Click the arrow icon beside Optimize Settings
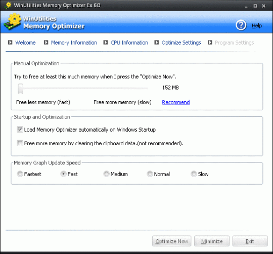This screenshot has height=254, width=273. [x=157, y=43]
